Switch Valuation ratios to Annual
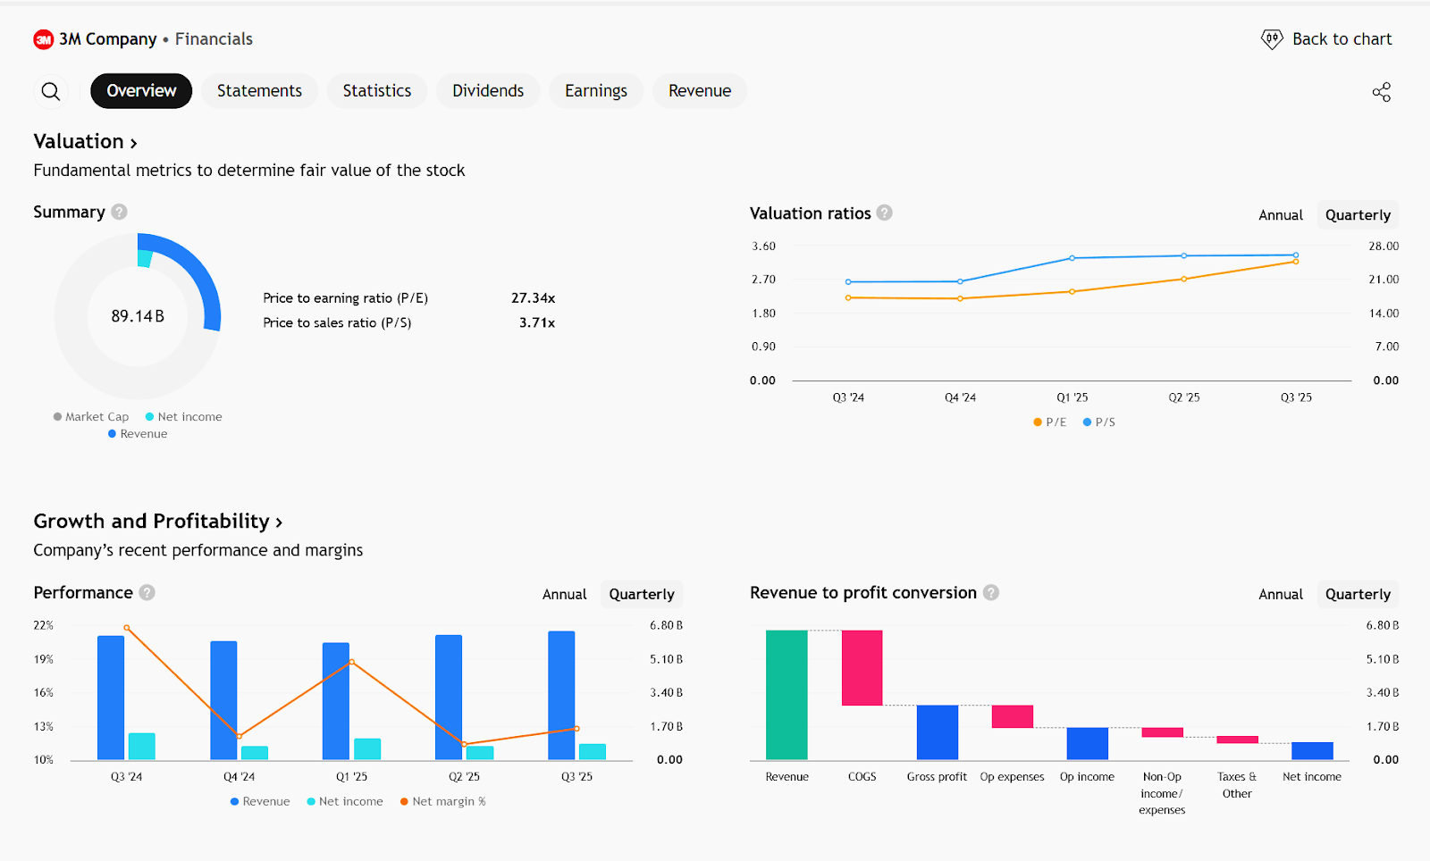This screenshot has width=1430, height=861. pos(1280,215)
